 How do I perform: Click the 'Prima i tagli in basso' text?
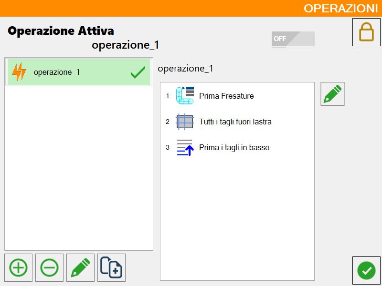pos(234,147)
